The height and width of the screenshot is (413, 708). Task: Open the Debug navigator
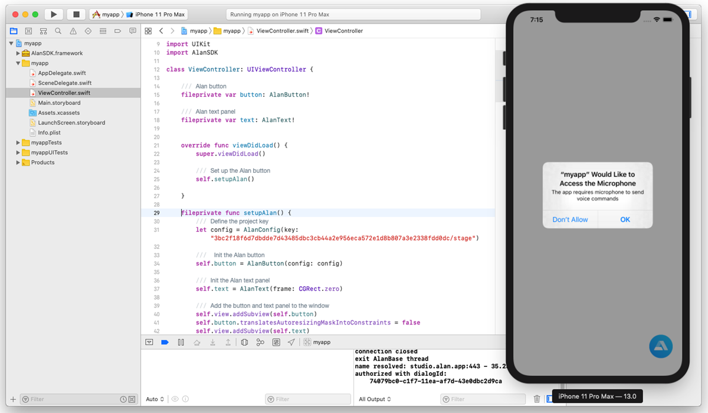(101, 31)
